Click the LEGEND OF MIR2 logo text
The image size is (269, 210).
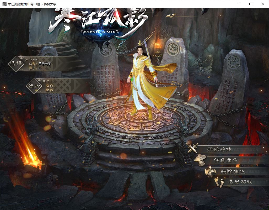tap(100, 32)
